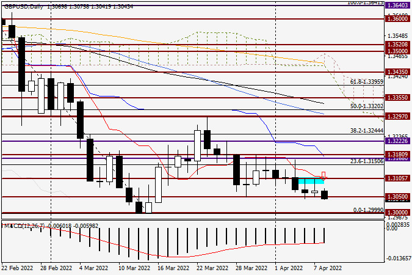Click the 16 Mar 2022 date label
This screenshot has height=275, width=412.
tap(173, 268)
